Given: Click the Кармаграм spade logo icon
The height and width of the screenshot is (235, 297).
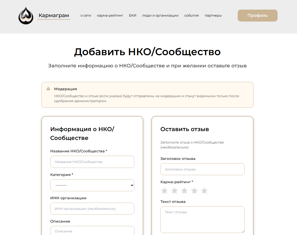Looking at the screenshot, I should coord(26,16).
